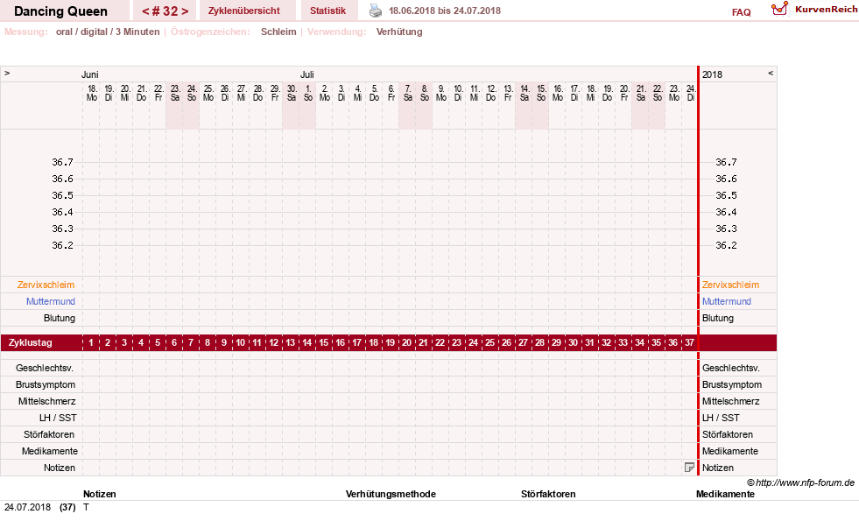Viewport: 859px width, 528px height.
Task: Select cycle day 28 cell
Action: click(x=539, y=342)
